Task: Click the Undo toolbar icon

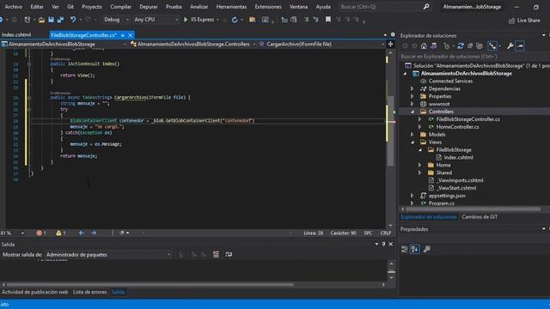Action: coord(72,20)
